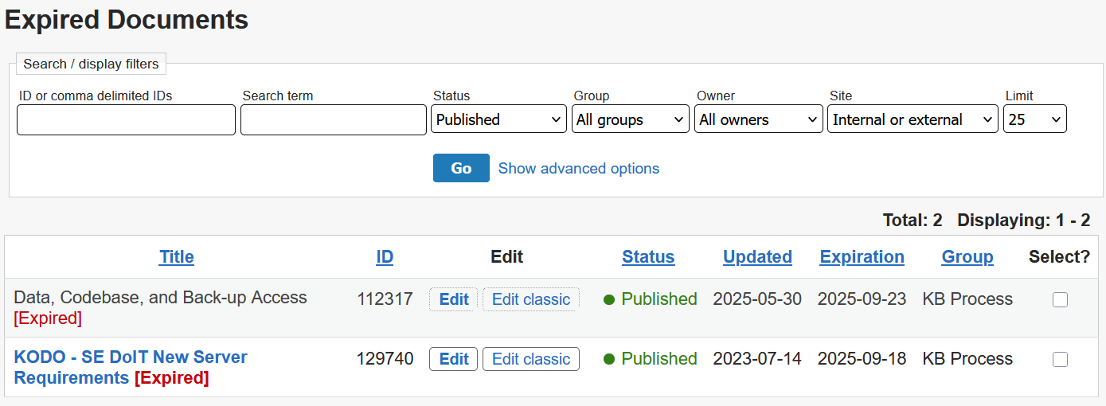Edit the Data, Codebase, and Back-up Access document
The height and width of the screenshot is (406, 1106).
pos(453,299)
